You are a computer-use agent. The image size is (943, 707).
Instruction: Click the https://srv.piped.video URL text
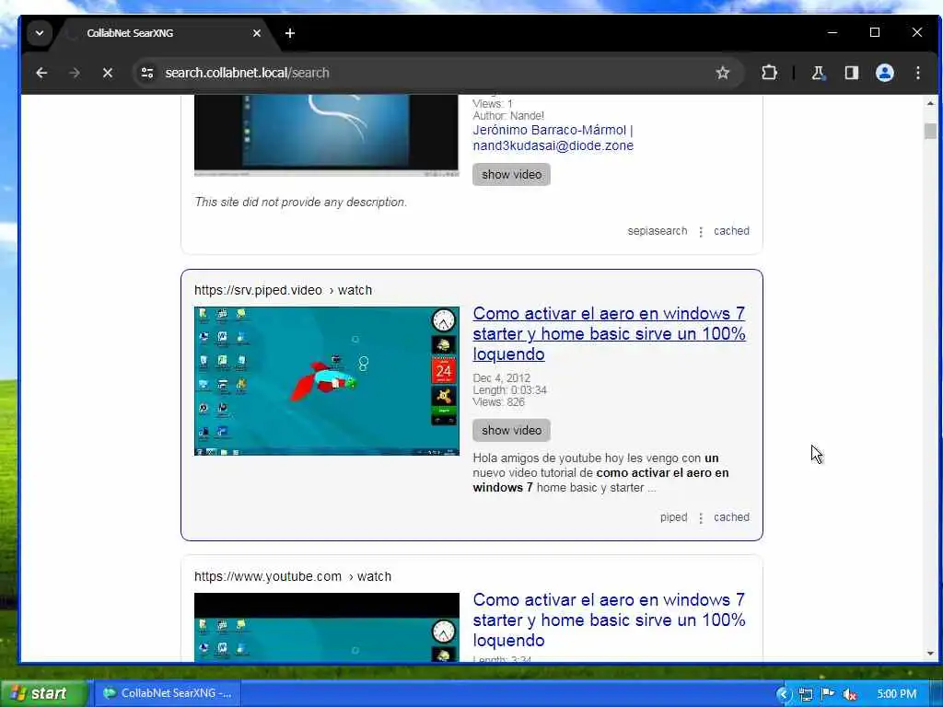258,290
